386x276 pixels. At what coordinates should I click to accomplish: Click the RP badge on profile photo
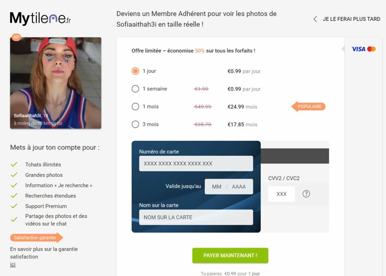tap(16, 37)
